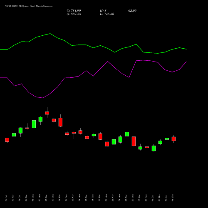This screenshot has height=208, width=208.
Task: Click the tall red candlestick for 26 Nov
Action: [x=134, y=141]
